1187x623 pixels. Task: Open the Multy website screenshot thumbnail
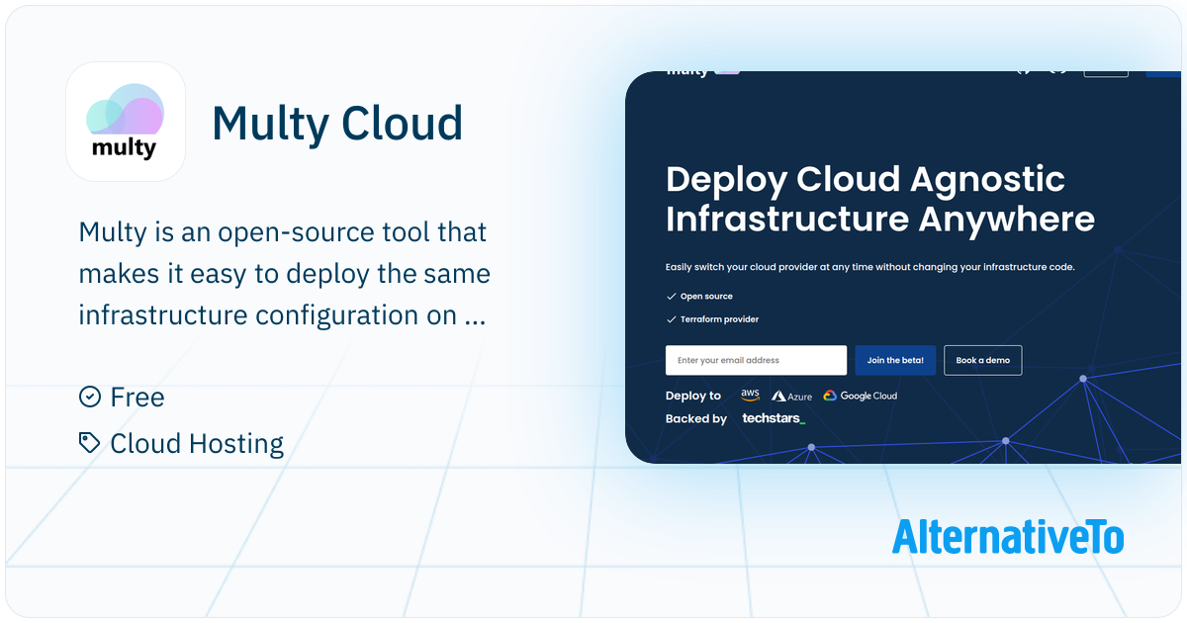click(903, 267)
